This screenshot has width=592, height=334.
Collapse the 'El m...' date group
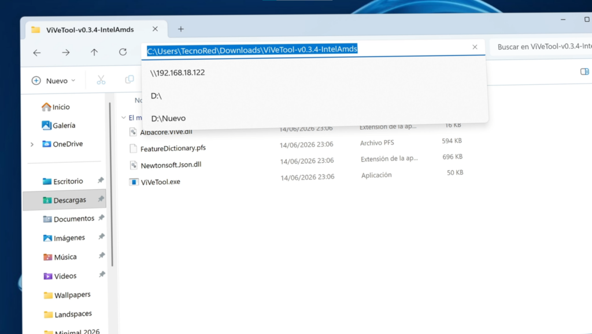point(124,118)
